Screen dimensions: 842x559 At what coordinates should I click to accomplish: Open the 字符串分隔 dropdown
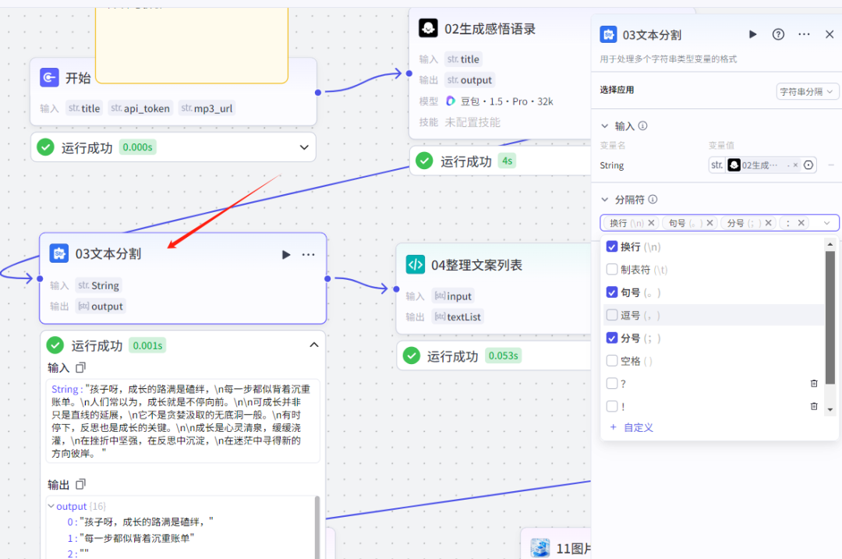click(807, 90)
